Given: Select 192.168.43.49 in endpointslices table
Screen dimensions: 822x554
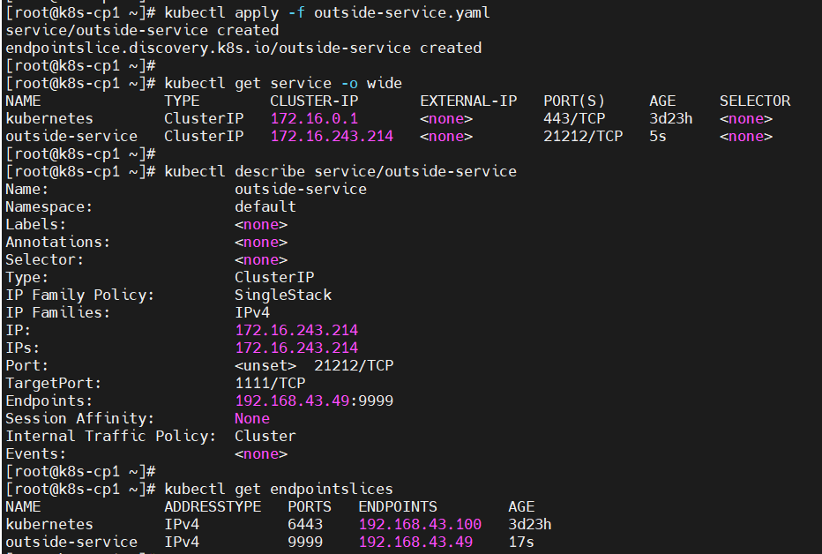Looking at the screenshot, I should (x=415, y=542).
